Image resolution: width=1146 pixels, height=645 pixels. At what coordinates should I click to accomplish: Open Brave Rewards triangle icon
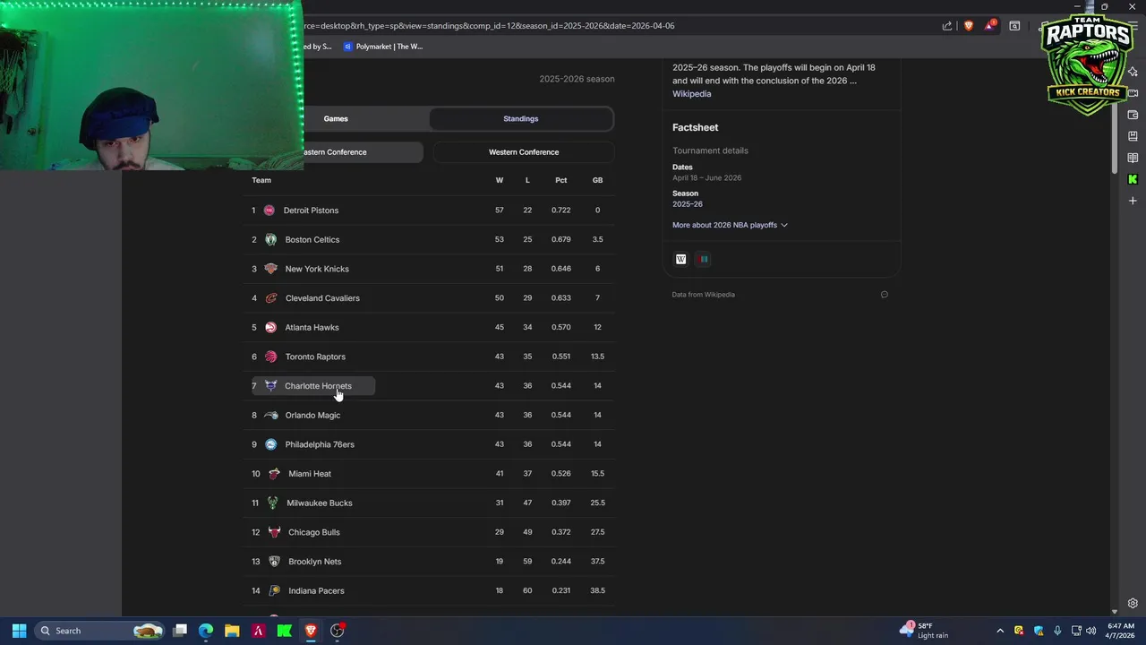[x=989, y=26]
